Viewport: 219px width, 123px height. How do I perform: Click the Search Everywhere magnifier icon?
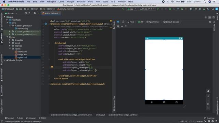[x=212, y=9]
